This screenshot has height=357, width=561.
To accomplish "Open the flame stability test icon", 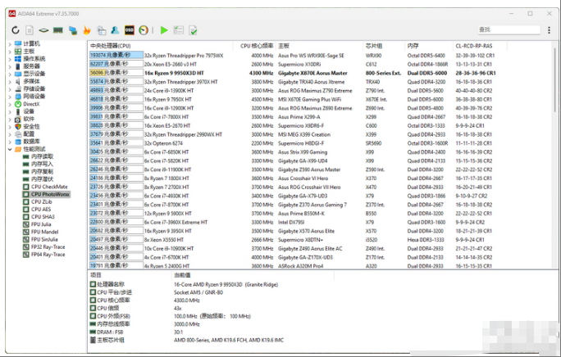I will [87, 30].
